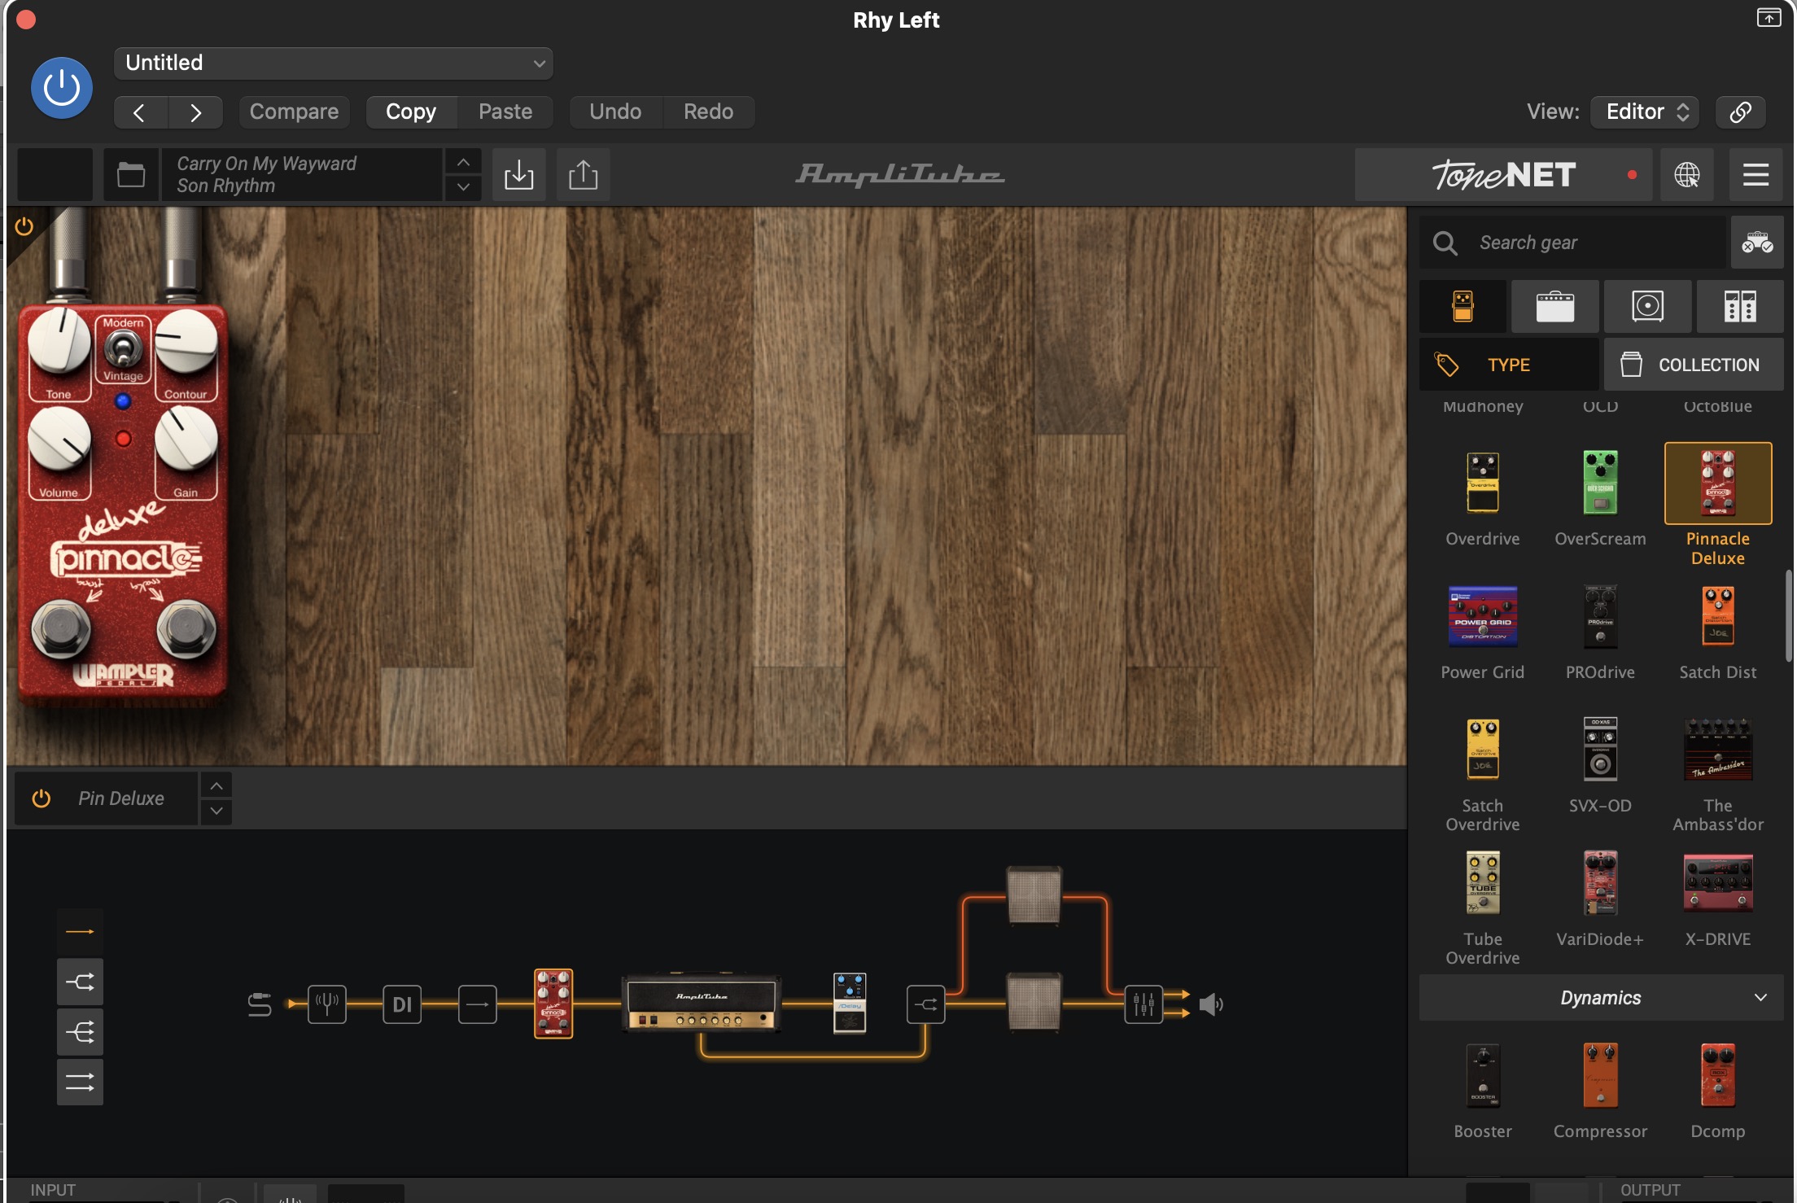Toggle the left boost footswitch

point(61,629)
